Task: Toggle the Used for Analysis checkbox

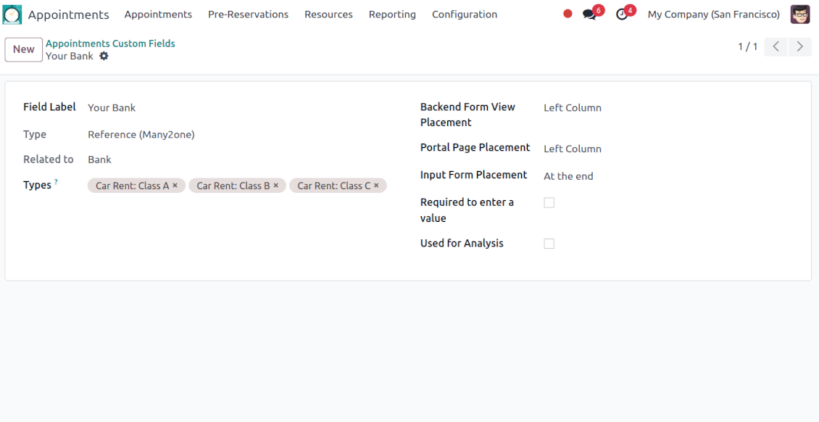Action: click(549, 244)
